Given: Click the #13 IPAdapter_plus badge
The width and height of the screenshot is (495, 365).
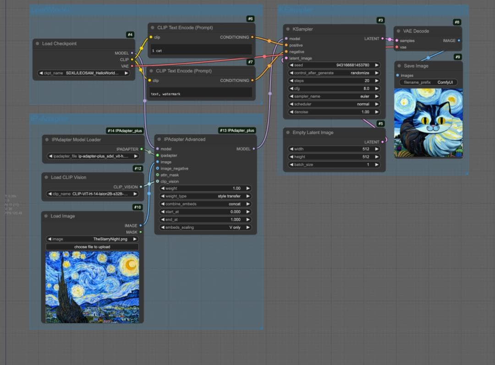Looking at the screenshot, I should (237, 130).
